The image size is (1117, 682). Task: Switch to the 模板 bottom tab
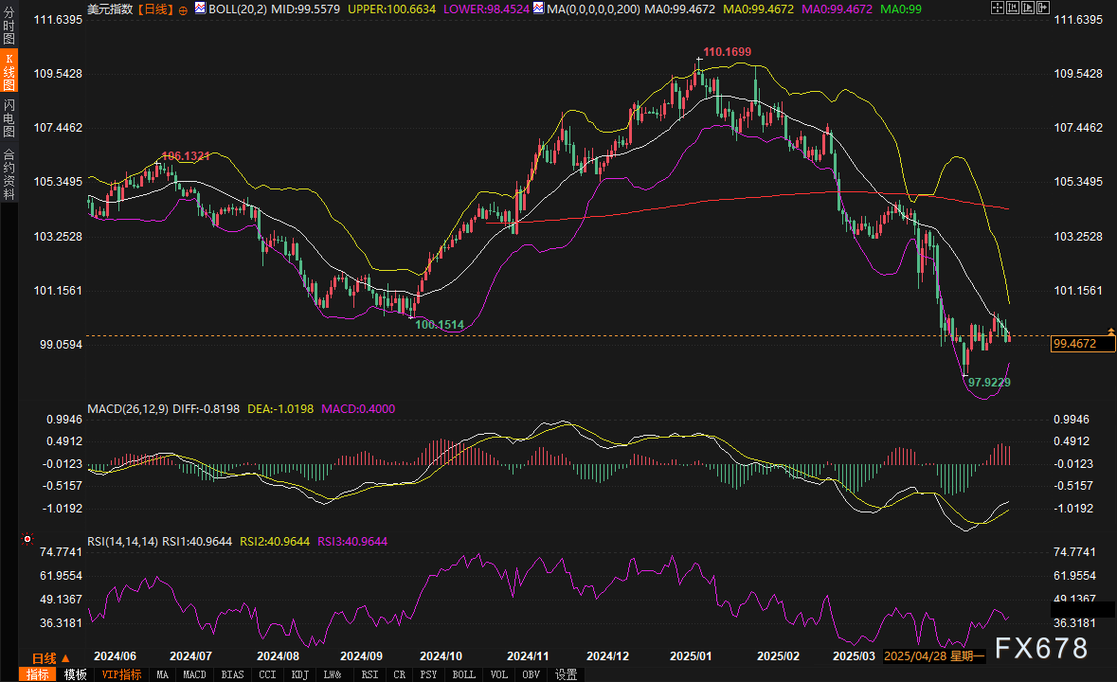click(75, 674)
